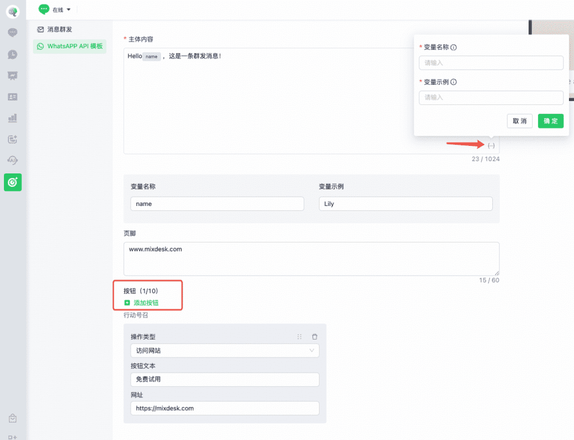Click info icon next to 变量名称
574x440 pixels.
(x=453, y=48)
